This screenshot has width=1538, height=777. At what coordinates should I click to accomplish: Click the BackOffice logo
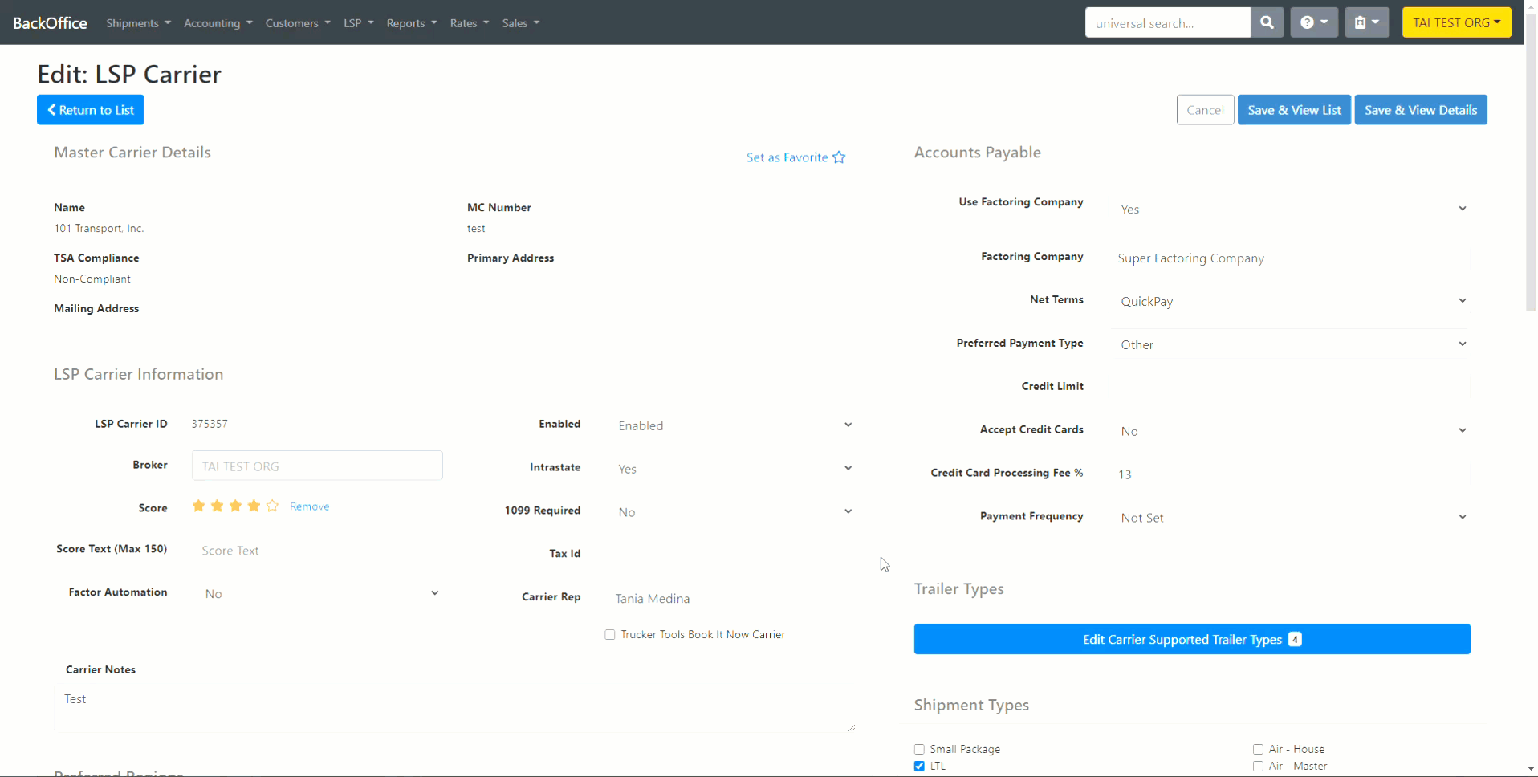50,22
